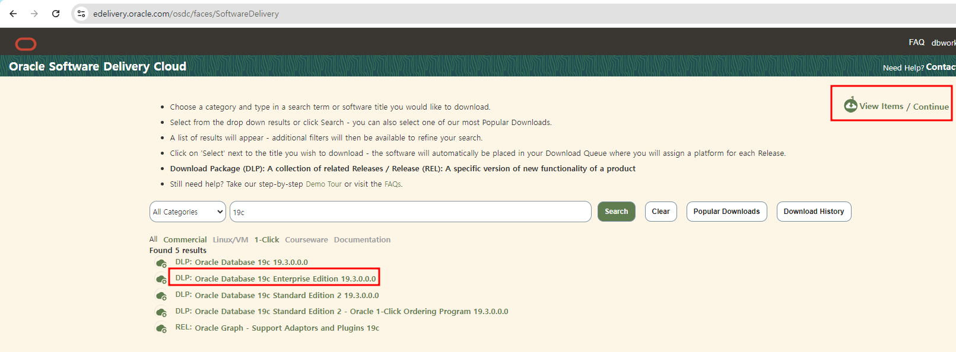Select the Linux/VM filter tab
Viewport: 956px width, 352px height.
[x=230, y=240]
